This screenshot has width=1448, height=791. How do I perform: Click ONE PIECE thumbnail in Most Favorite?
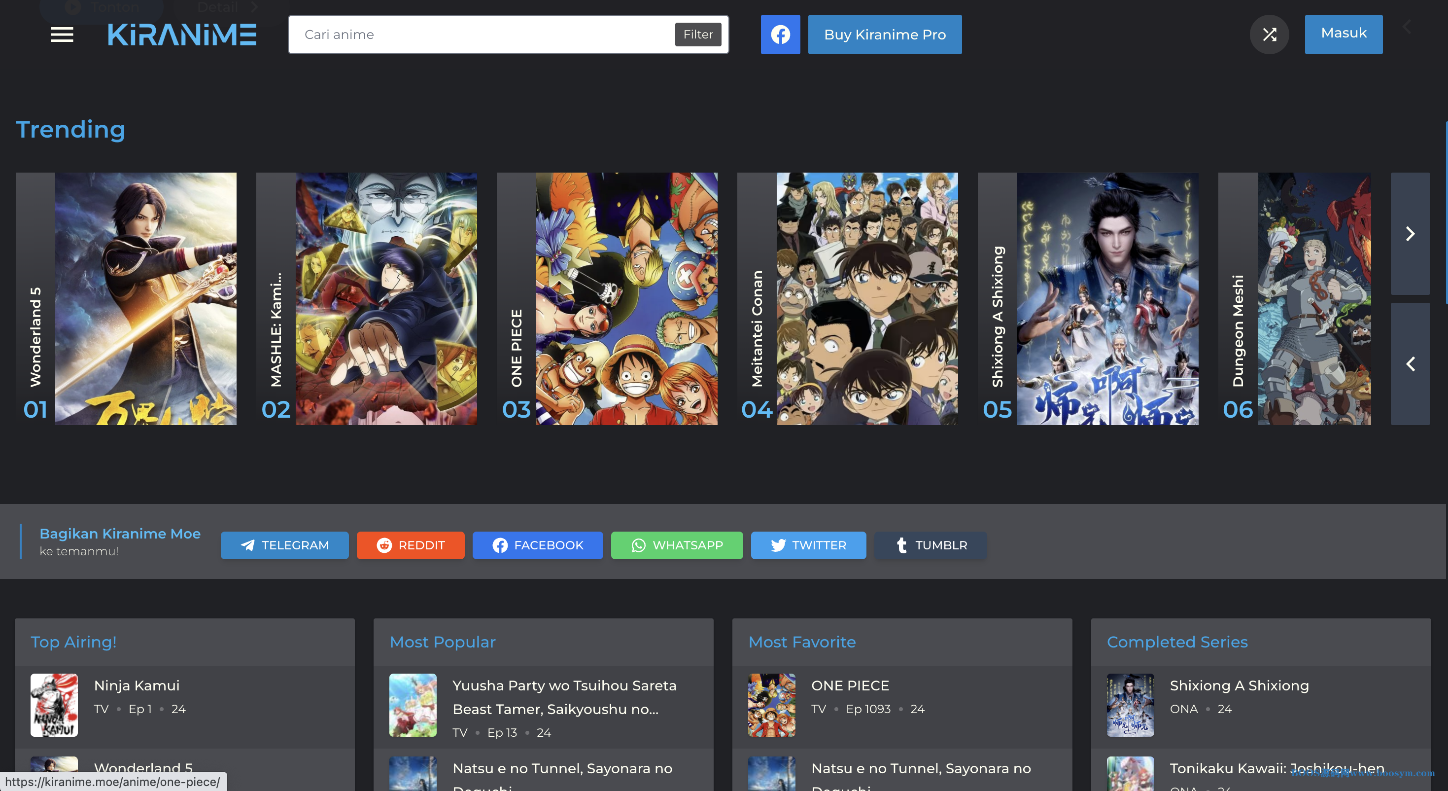[771, 705]
